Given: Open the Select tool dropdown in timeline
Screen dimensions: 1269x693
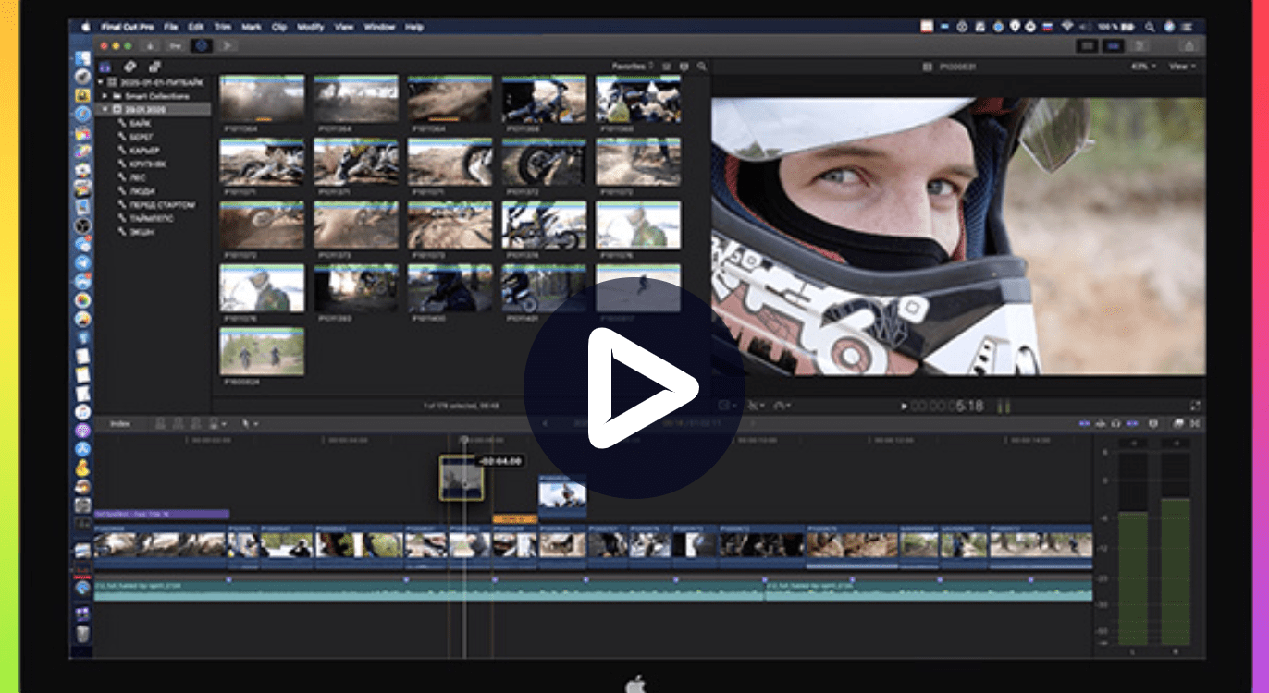Looking at the screenshot, I should click(249, 424).
